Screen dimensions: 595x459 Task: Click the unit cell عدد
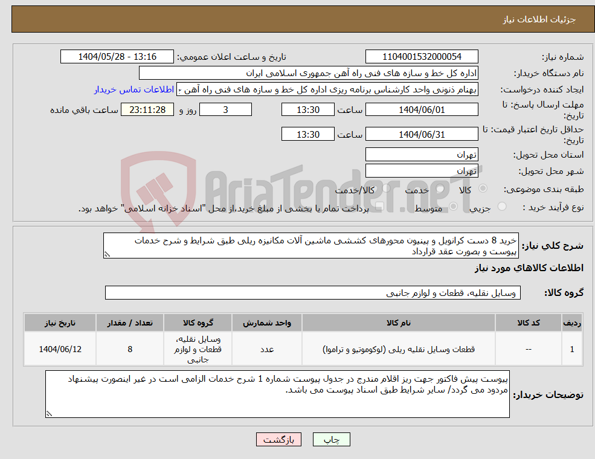(x=267, y=349)
